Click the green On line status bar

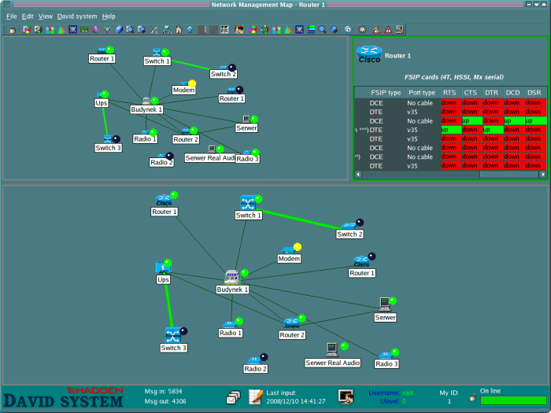pos(513,400)
